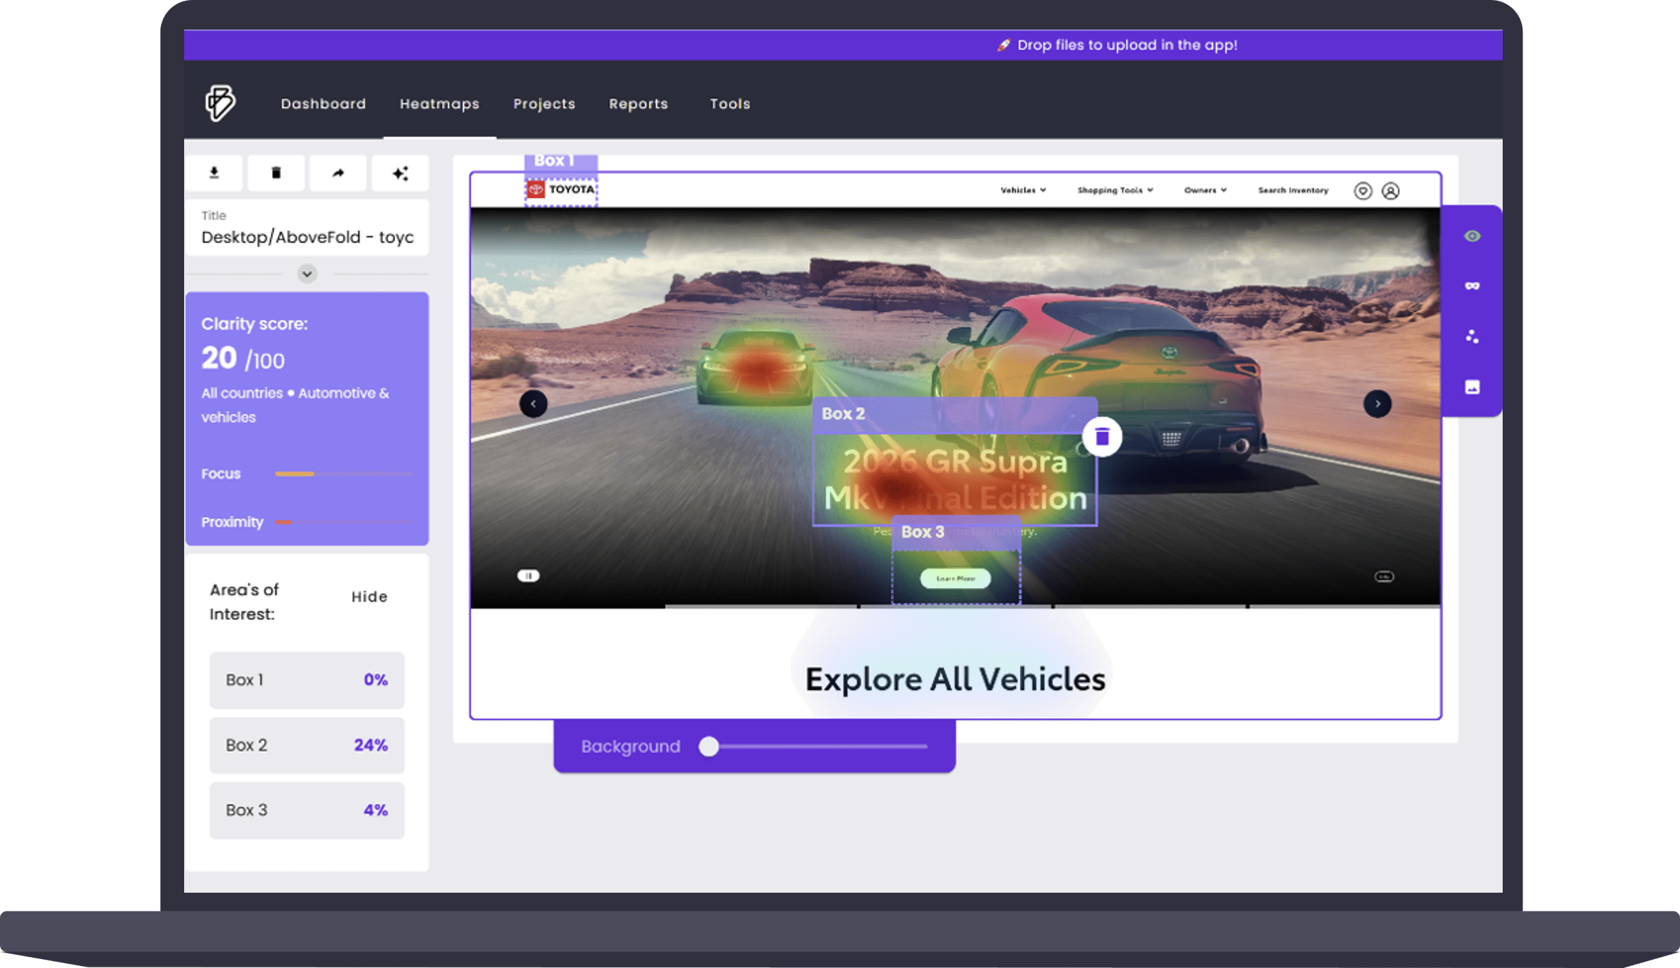Click the heart favorites icon
Screen dimensions: 1680x968
[x=1362, y=191]
